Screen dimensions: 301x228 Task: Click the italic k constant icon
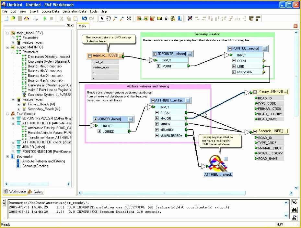(166, 18)
